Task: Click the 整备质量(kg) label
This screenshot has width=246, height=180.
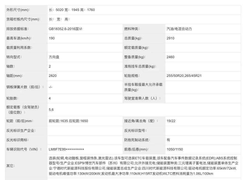Action: click(x=135, y=57)
